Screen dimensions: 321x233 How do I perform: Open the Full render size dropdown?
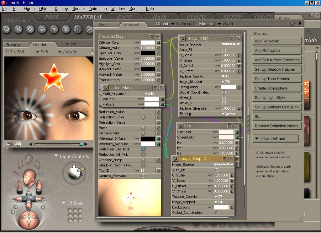point(42,52)
